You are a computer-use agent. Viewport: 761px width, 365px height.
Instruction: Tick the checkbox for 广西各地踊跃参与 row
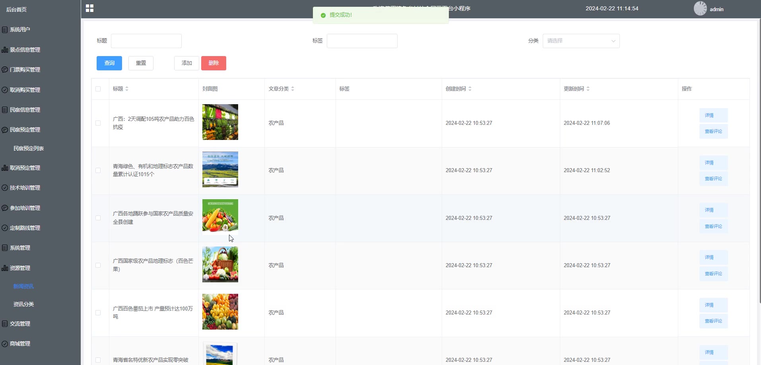98,218
